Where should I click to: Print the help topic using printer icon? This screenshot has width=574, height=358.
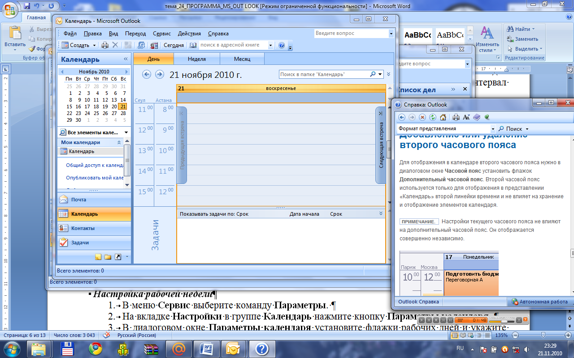tap(456, 117)
